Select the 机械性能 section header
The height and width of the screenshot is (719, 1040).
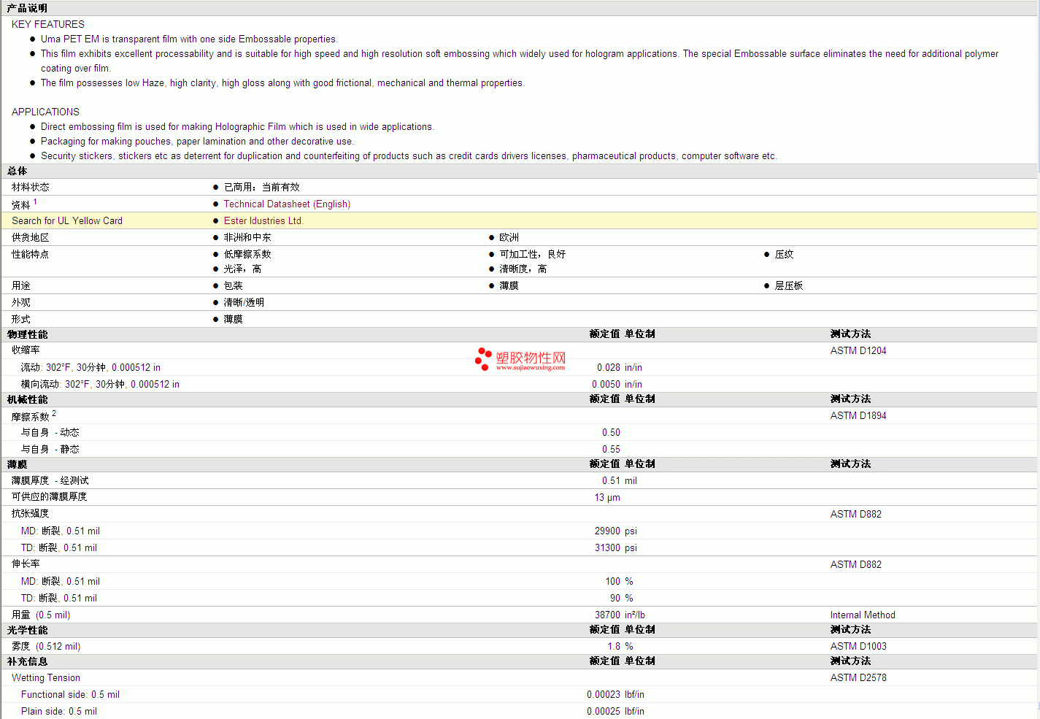pyautogui.click(x=28, y=400)
